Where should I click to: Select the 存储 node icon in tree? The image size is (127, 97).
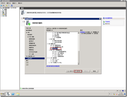tap(3, 16)
